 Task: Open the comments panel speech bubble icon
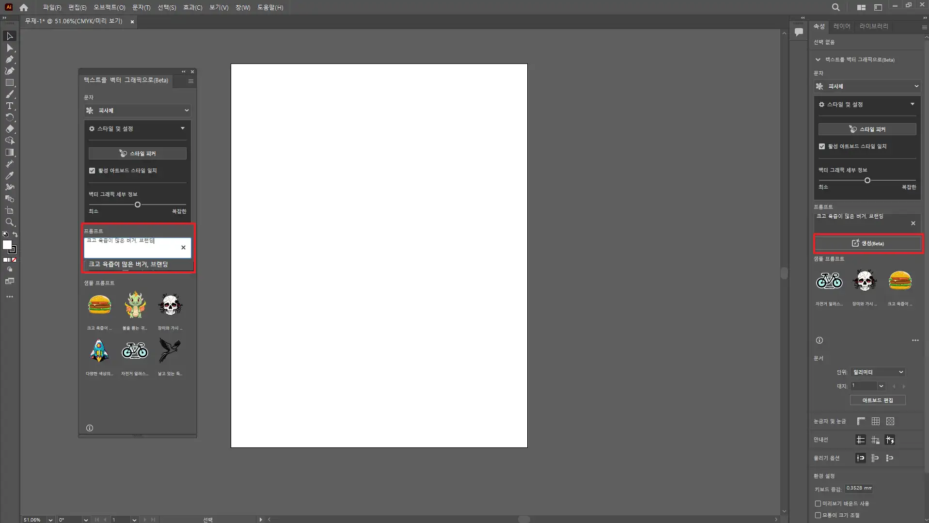pos(799,32)
